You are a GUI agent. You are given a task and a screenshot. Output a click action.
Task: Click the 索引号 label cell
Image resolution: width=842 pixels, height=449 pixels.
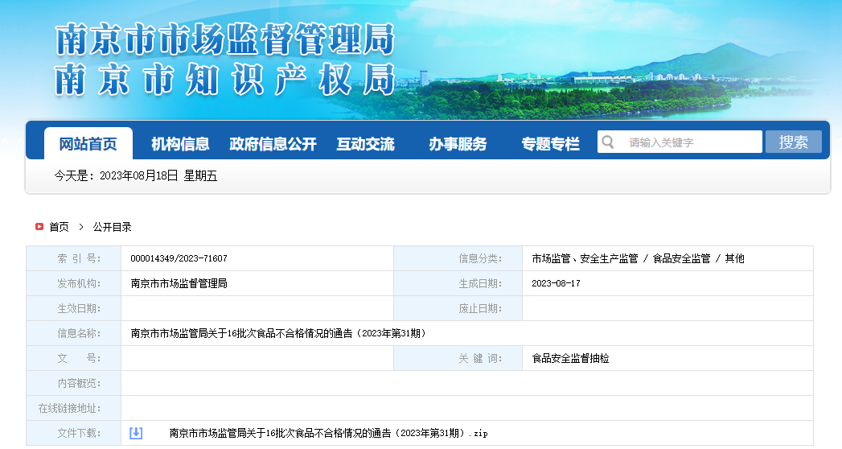(x=73, y=258)
